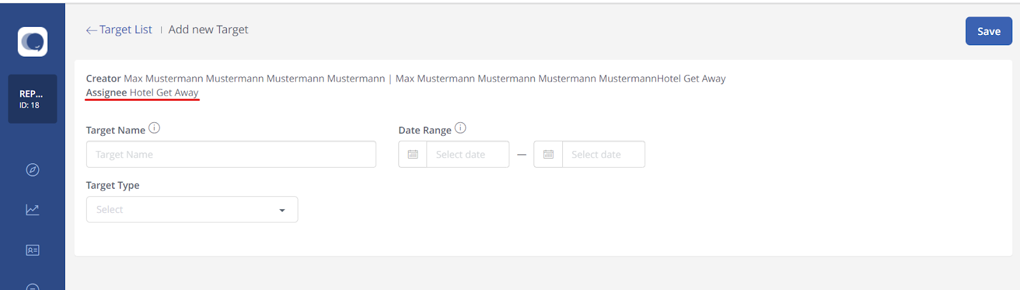Open the REP... ID: 18 selector
The width and height of the screenshot is (1020, 290).
(x=33, y=99)
